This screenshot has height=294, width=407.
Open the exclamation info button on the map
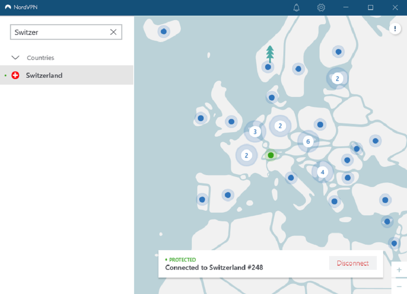pyautogui.click(x=395, y=28)
